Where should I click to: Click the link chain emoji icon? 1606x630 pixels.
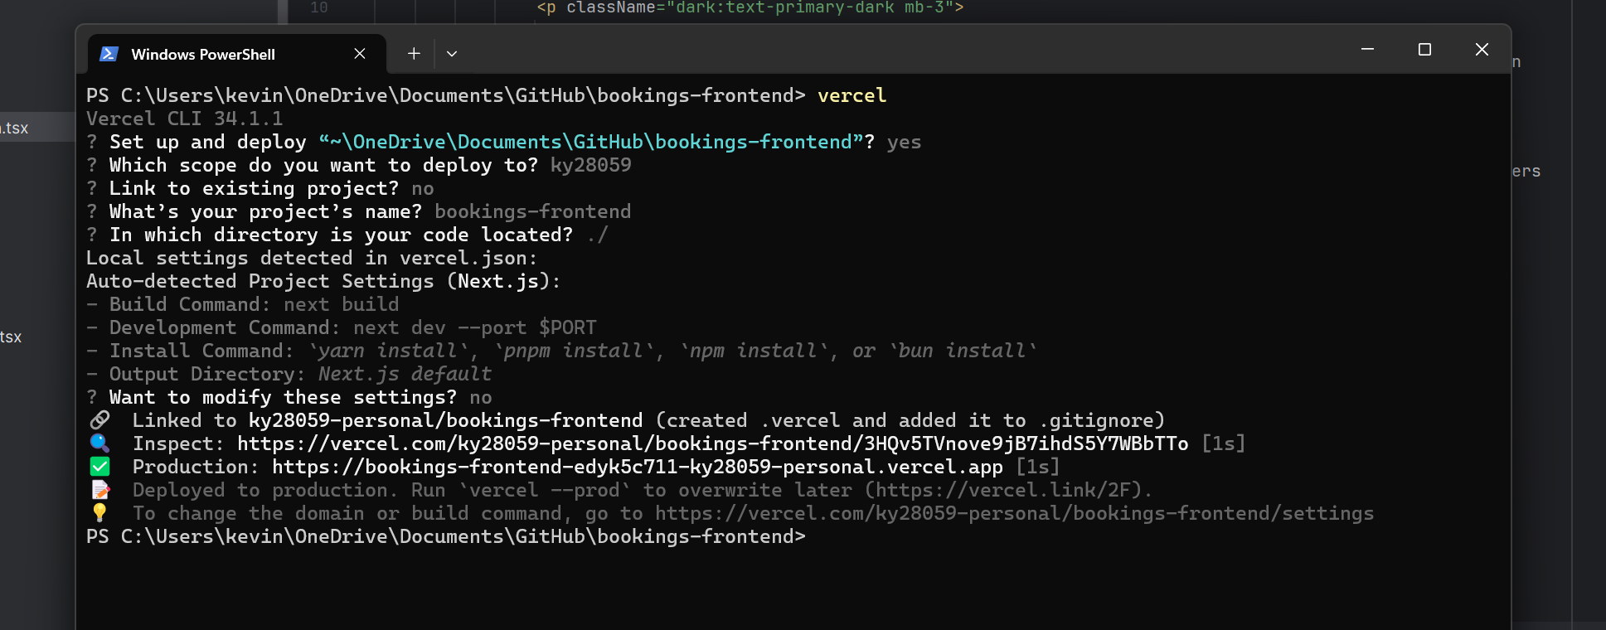99,420
